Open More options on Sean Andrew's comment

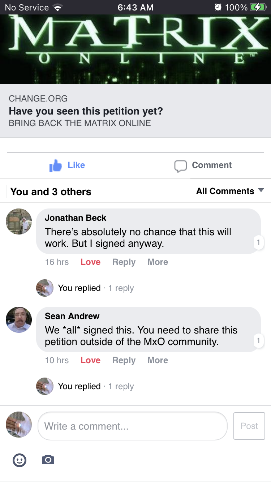(158, 360)
